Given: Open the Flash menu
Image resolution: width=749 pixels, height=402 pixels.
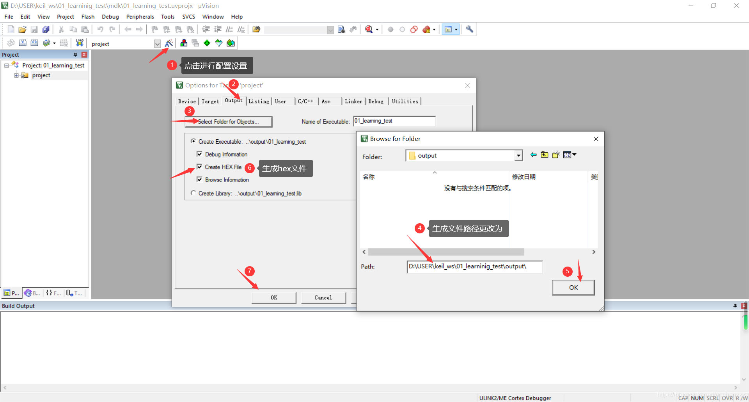Looking at the screenshot, I should click(x=88, y=17).
